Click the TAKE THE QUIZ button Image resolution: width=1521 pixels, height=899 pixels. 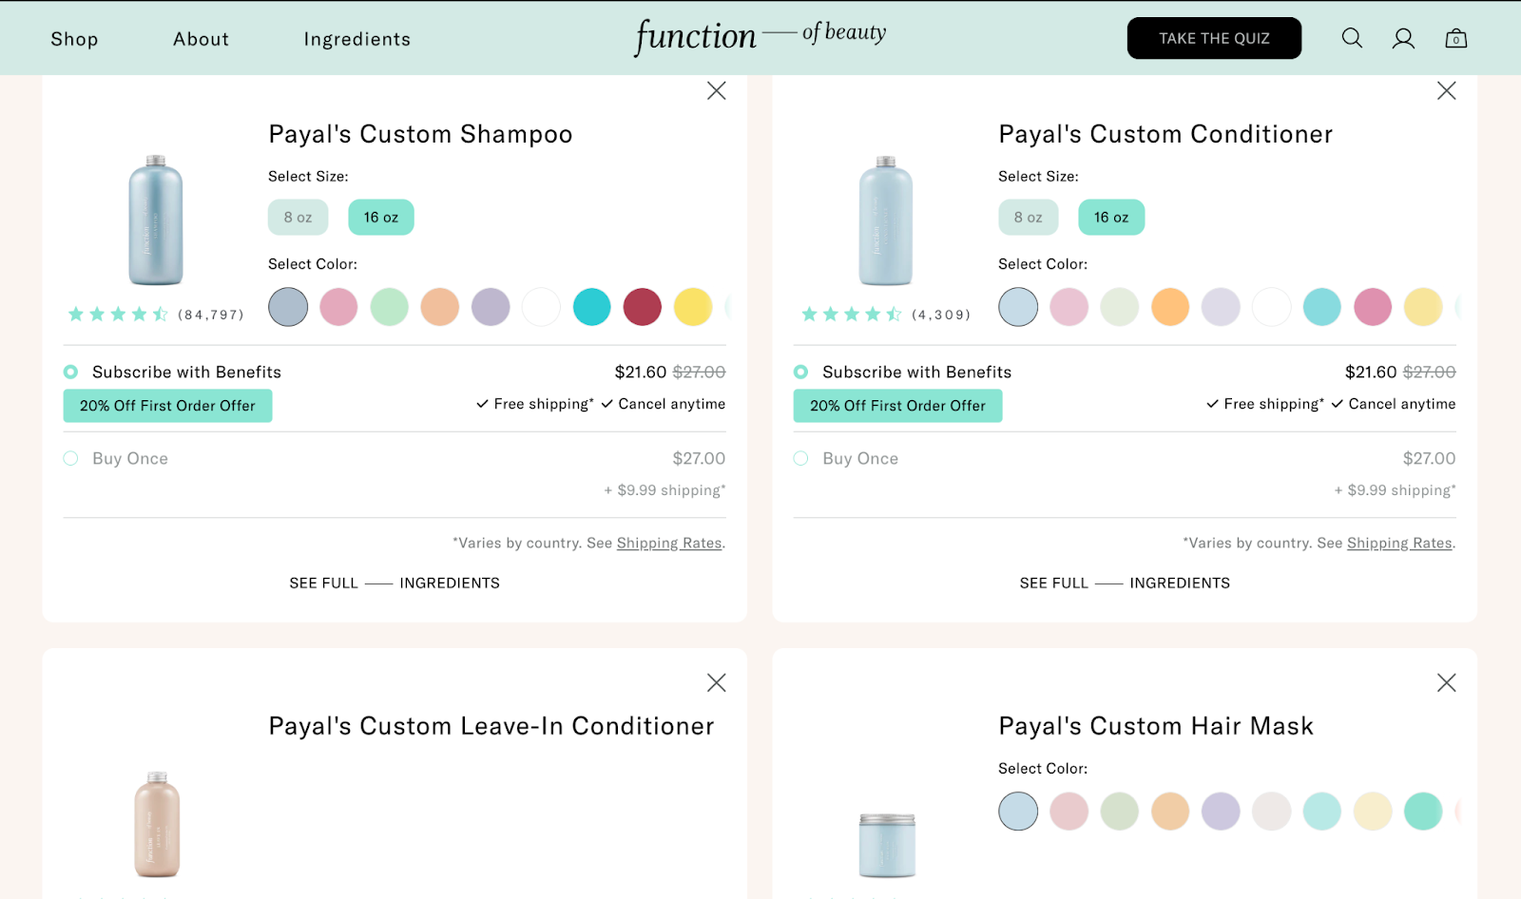pos(1214,38)
